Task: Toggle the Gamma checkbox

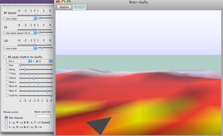Action: pos(7,95)
